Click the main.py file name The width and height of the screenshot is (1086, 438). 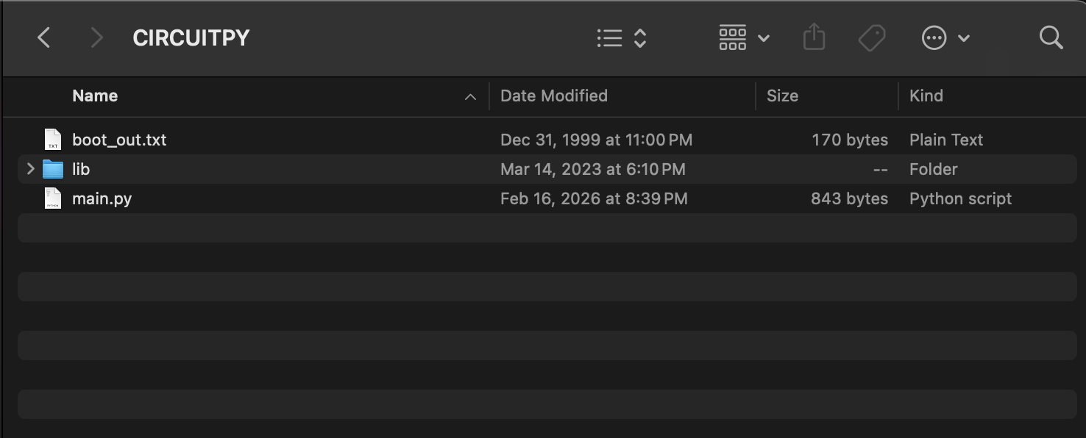point(102,198)
